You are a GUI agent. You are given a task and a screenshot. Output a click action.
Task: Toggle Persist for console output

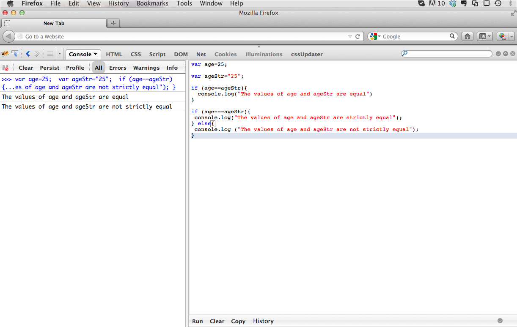pyautogui.click(x=49, y=68)
